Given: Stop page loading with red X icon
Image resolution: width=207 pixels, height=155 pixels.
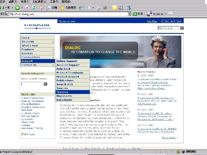Looking at the screenshot, I should coord(27,8).
